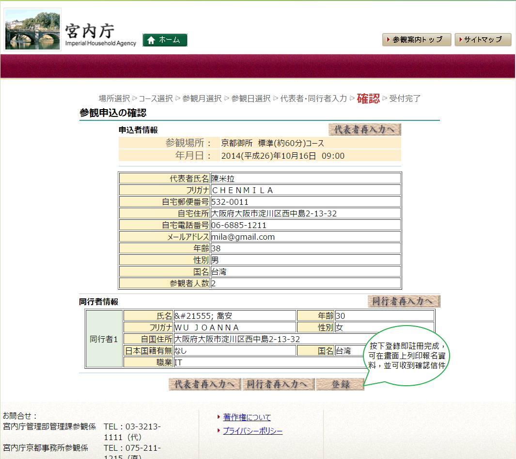Click the 宮内庁 Imperial Household Agency logo text

coord(101,35)
